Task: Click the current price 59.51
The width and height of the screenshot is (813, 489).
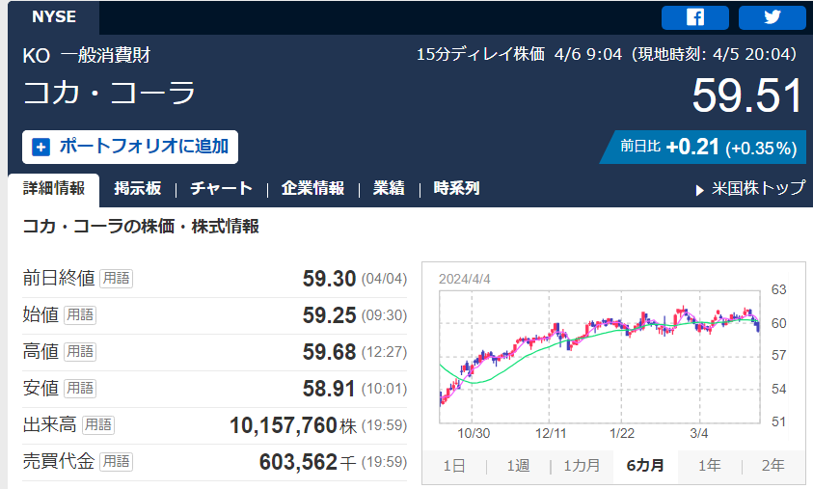Action: coord(747,95)
